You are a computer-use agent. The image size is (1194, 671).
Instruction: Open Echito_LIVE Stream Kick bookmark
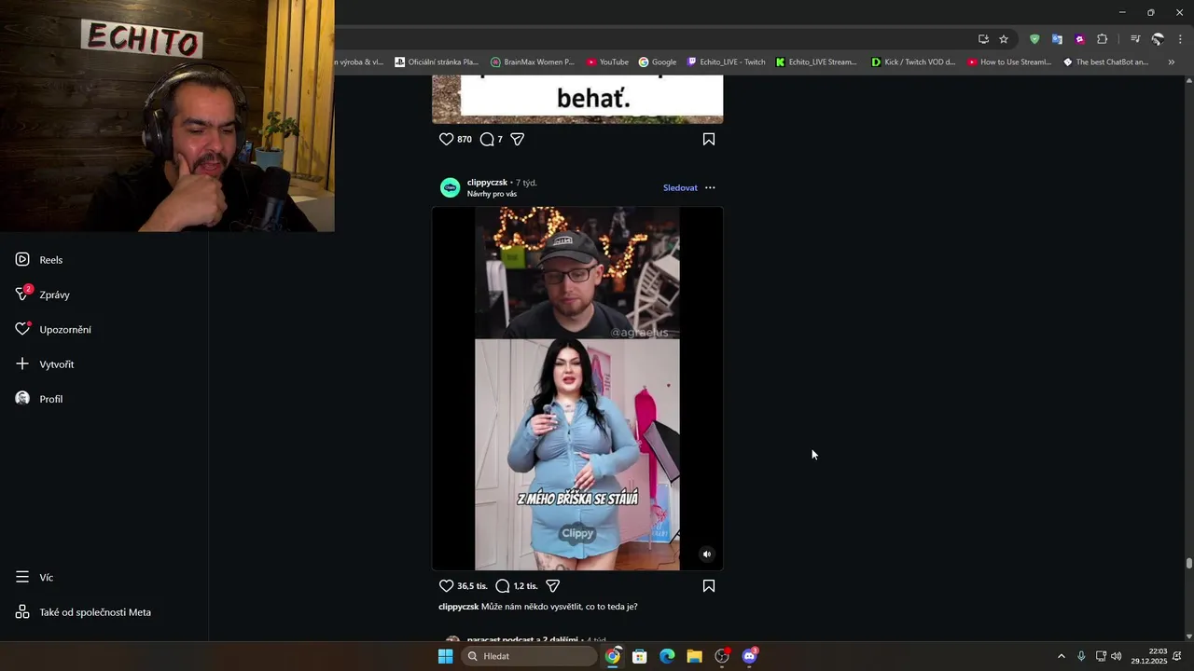815,62
